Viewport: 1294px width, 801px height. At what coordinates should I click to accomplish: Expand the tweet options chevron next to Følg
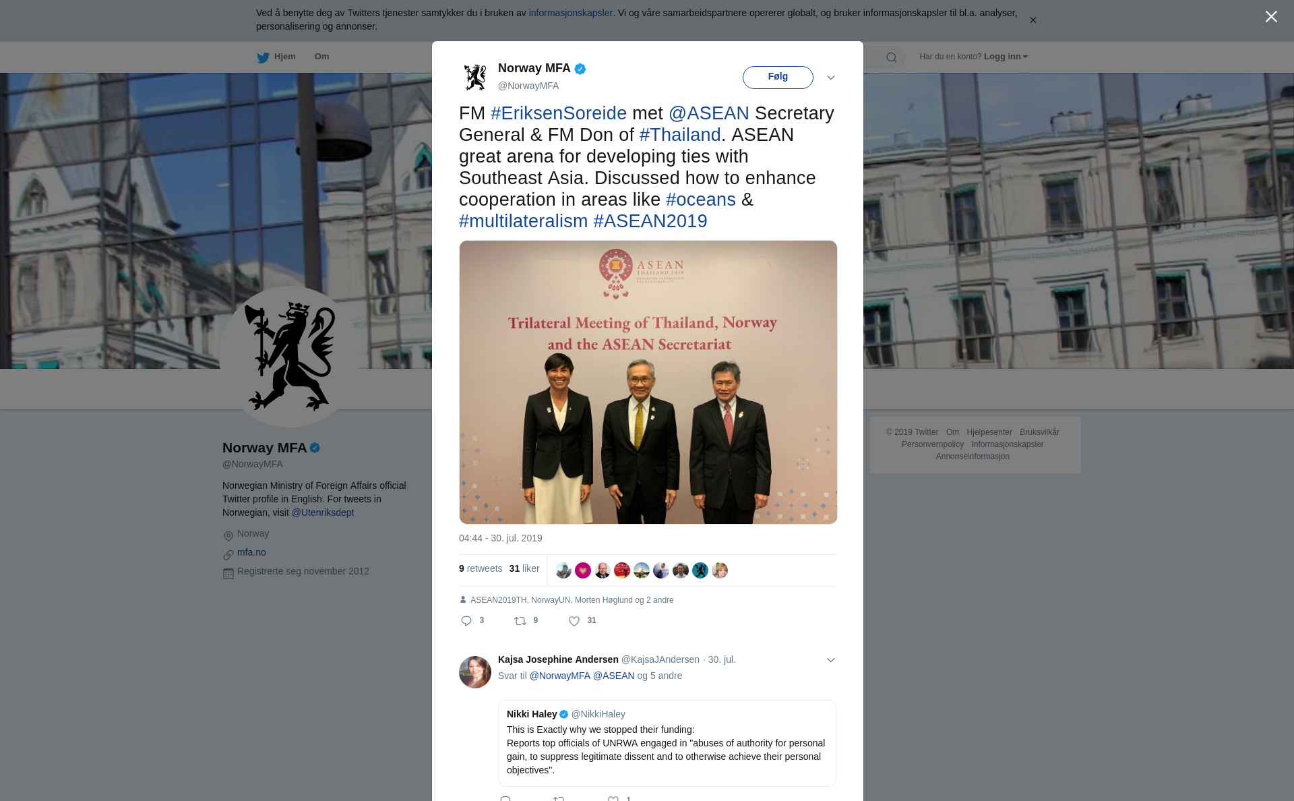click(831, 78)
